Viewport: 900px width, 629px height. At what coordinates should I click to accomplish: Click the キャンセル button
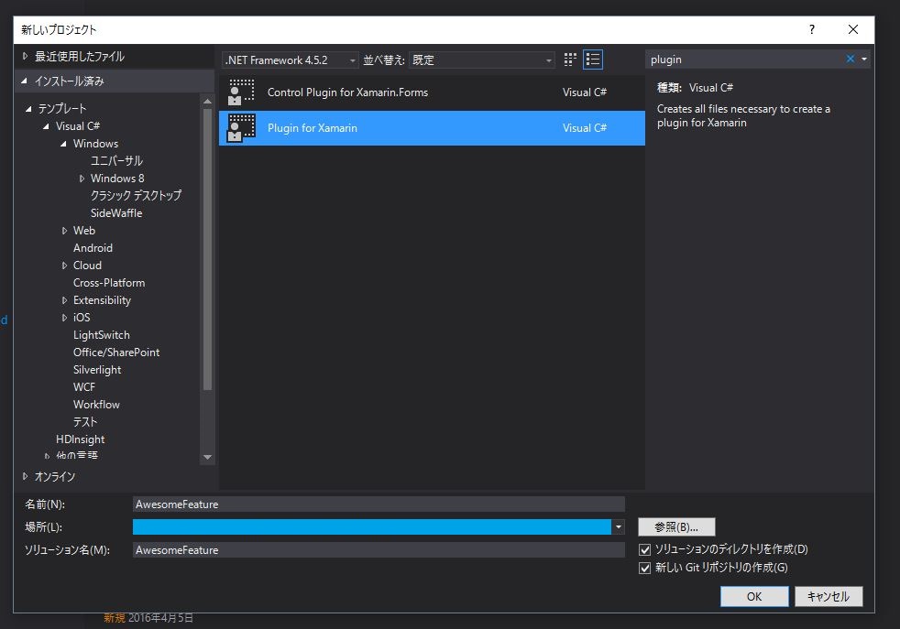click(x=829, y=596)
